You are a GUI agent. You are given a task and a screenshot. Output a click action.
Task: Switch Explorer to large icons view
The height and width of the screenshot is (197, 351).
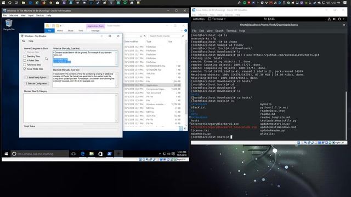click(185, 129)
